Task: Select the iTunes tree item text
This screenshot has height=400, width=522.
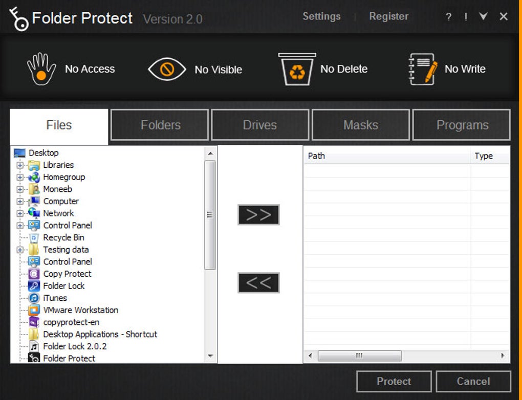Action: (55, 298)
